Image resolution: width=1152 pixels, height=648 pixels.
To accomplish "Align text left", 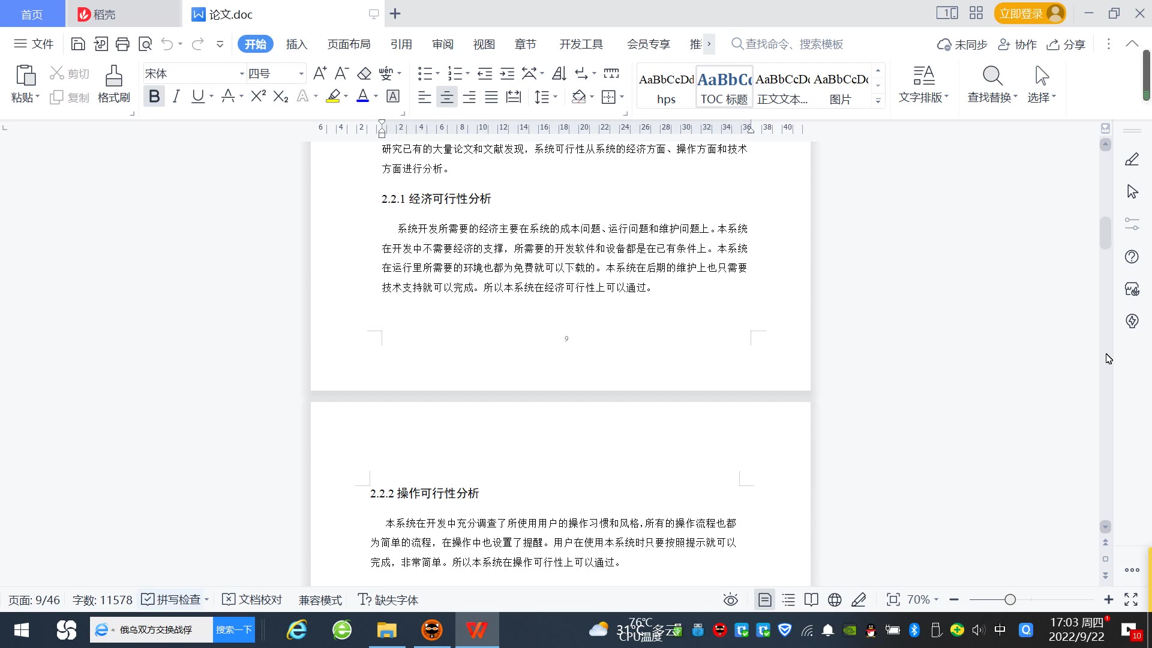I will click(x=424, y=97).
